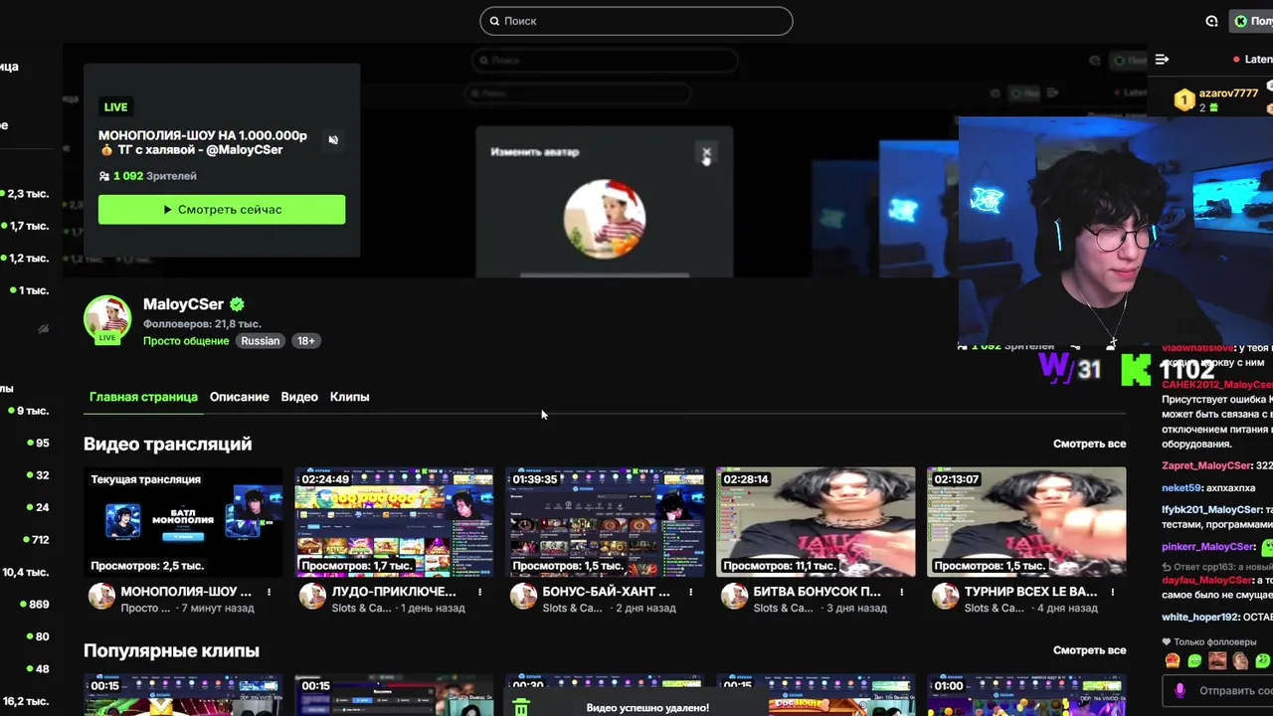Screen dimensions: 1273x716
Task: Click the БИТВА БОНУСОК video title
Action: (818, 592)
